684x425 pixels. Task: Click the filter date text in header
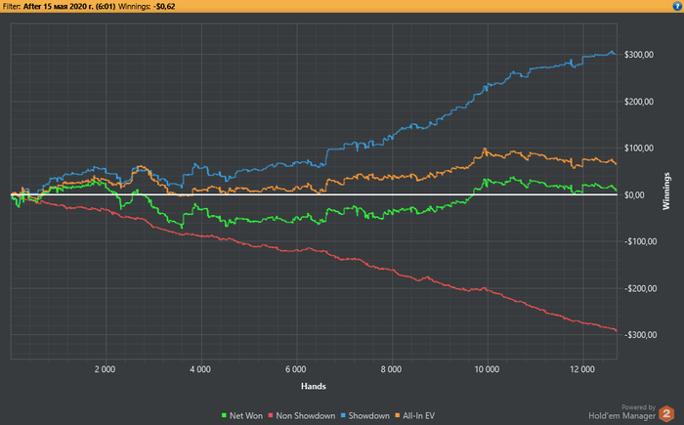coord(69,7)
